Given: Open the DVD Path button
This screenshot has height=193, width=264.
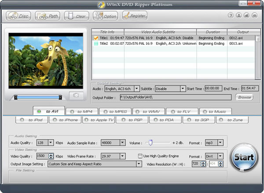Looking at the screenshot, I should tap(48, 16).
